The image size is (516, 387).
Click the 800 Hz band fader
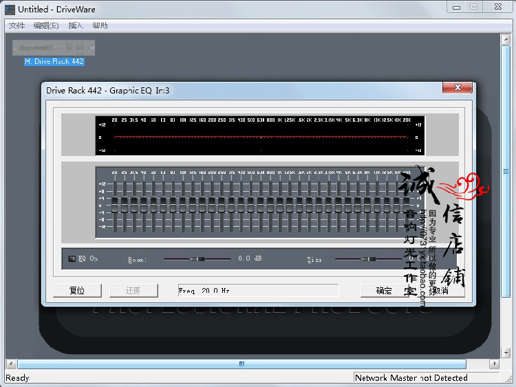pyautogui.click(x=270, y=205)
